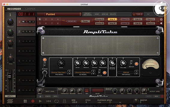The image size is (170, 107).
Task: Rewind to start with skip-back icon
Action: [49, 101]
